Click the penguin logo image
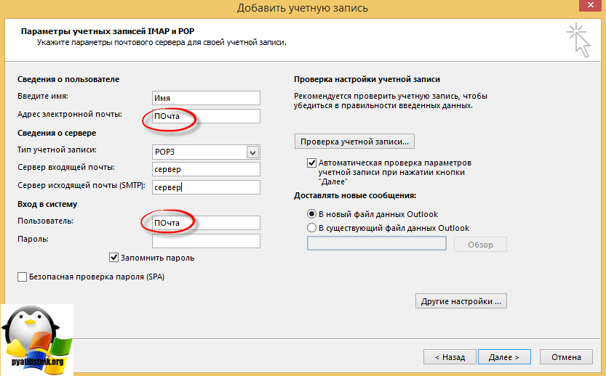Image resolution: width=606 pixels, height=376 pixels. click(x=36, y=338)
